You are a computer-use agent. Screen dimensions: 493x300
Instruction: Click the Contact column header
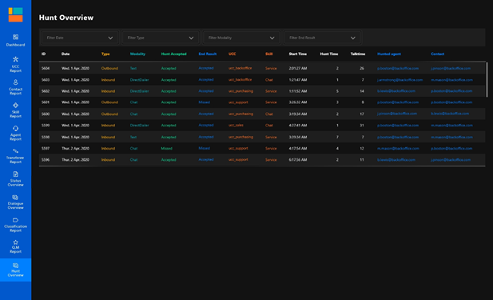point(437,54)
